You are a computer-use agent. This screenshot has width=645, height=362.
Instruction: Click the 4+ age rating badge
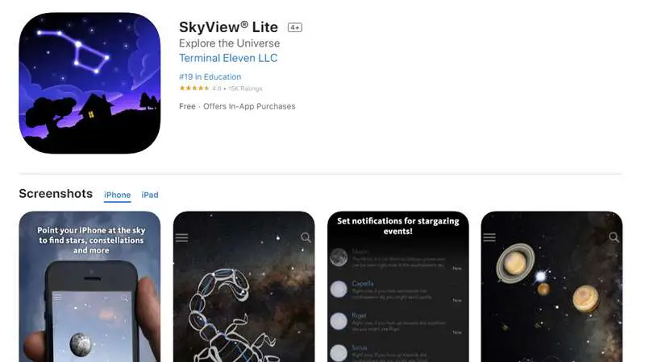tap(294, 27)
